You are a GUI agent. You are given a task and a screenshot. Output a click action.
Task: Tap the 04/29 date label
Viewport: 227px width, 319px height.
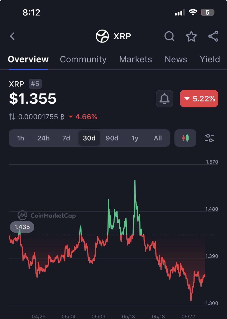point(39,317)
